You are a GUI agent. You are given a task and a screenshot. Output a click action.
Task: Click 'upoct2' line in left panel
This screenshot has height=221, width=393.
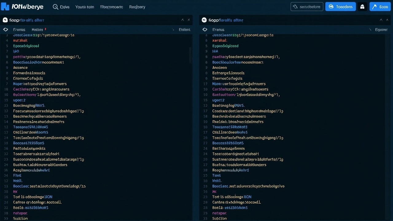tap(19, 100)
